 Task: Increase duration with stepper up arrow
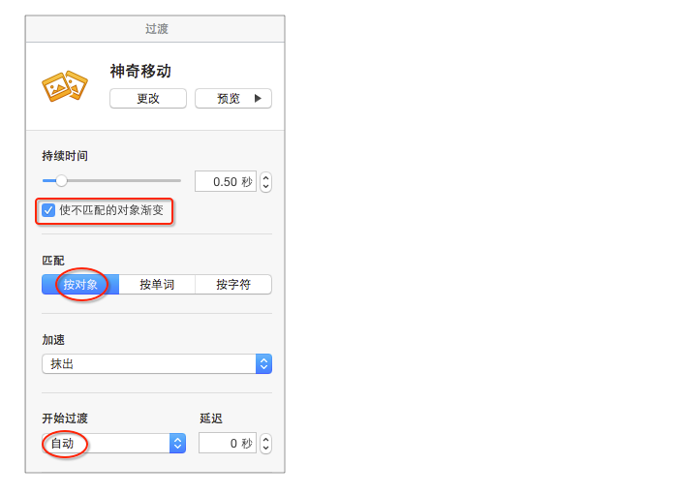coord(266,176)
